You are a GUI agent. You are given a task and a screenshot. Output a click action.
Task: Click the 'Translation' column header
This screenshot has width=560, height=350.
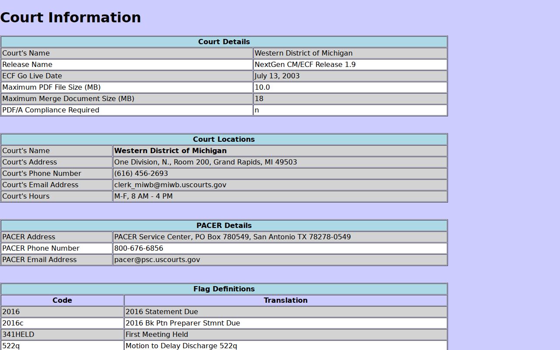pyautogui.click(x=286, y=301)
